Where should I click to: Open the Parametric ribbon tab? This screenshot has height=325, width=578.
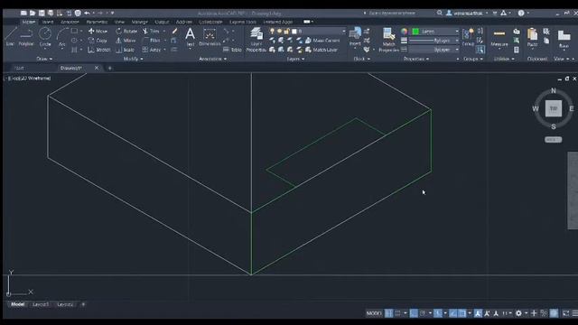(x=97, y=22)
